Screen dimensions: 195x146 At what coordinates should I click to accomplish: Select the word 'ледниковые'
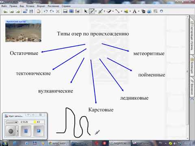point(134,98)
